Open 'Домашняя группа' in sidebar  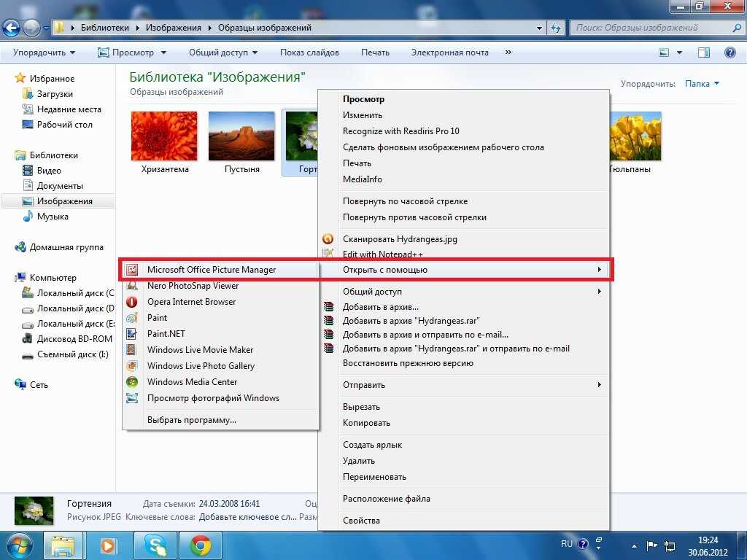click(66, 247)
